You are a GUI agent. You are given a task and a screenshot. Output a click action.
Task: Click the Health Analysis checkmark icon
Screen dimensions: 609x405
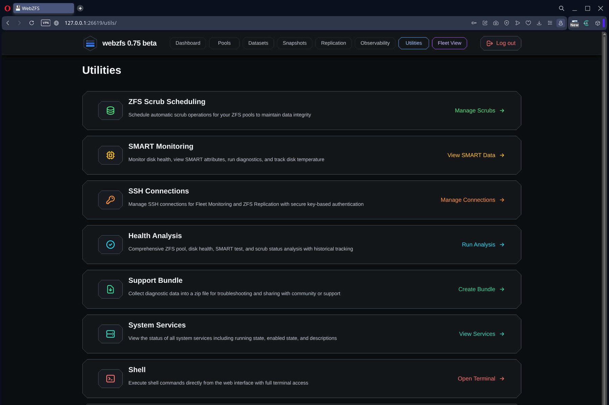(x=110, y=245)
